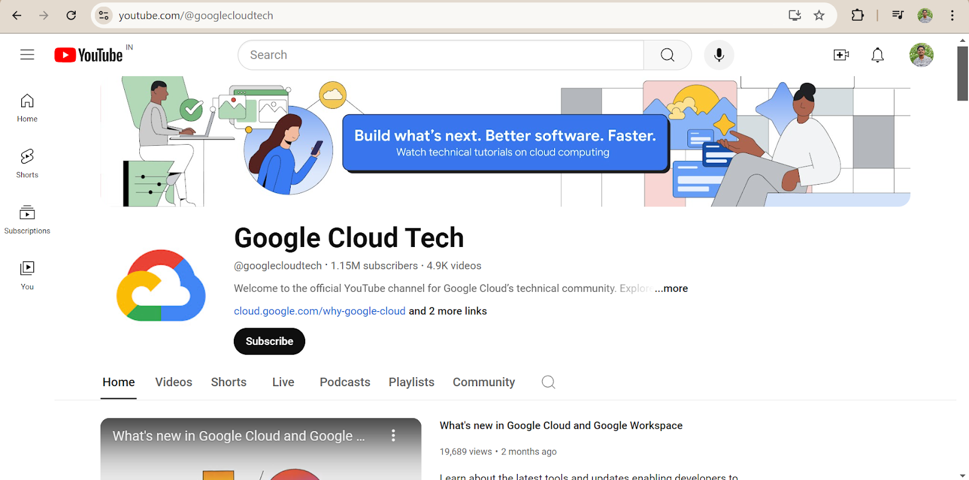Click the magnifier search button

tap(667, 55)
